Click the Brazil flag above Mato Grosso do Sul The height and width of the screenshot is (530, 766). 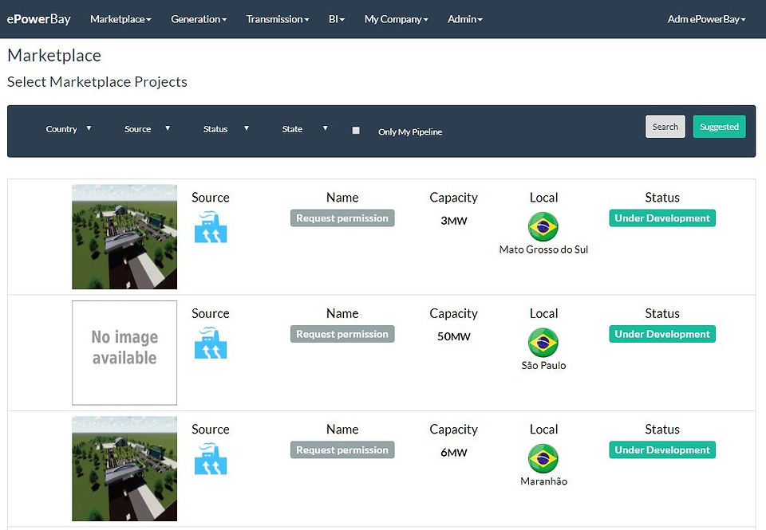pyautogui.click(x=543, y=226)
